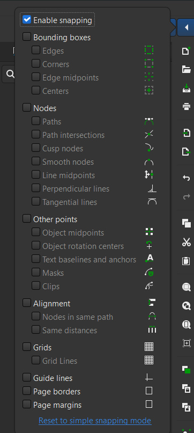
Task: Enable Guide lines snapping
Action: tap(27, 378)
